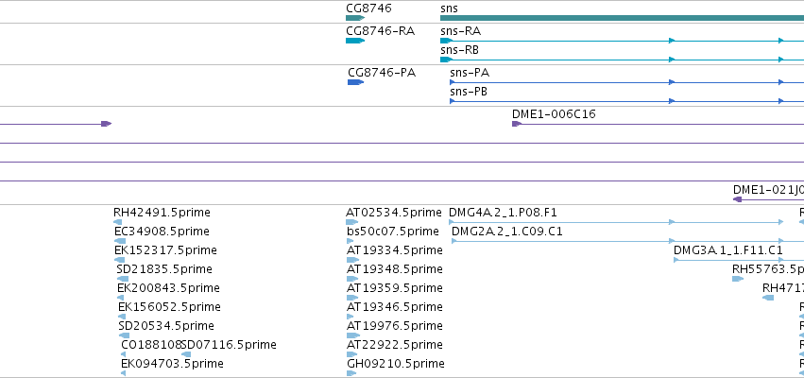Select CG8746-RA transcript arrow
The width and height of the screenshot is (804, 378).
tap(355, 41)
